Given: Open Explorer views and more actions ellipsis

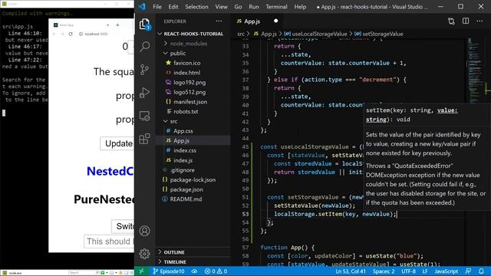Looking at the screenshot, I should coord(219,21).
